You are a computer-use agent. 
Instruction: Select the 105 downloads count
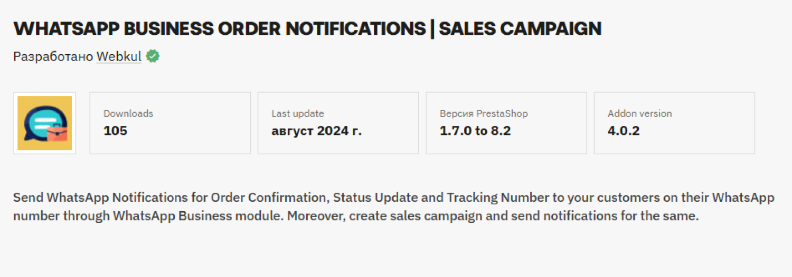(116, 131)
